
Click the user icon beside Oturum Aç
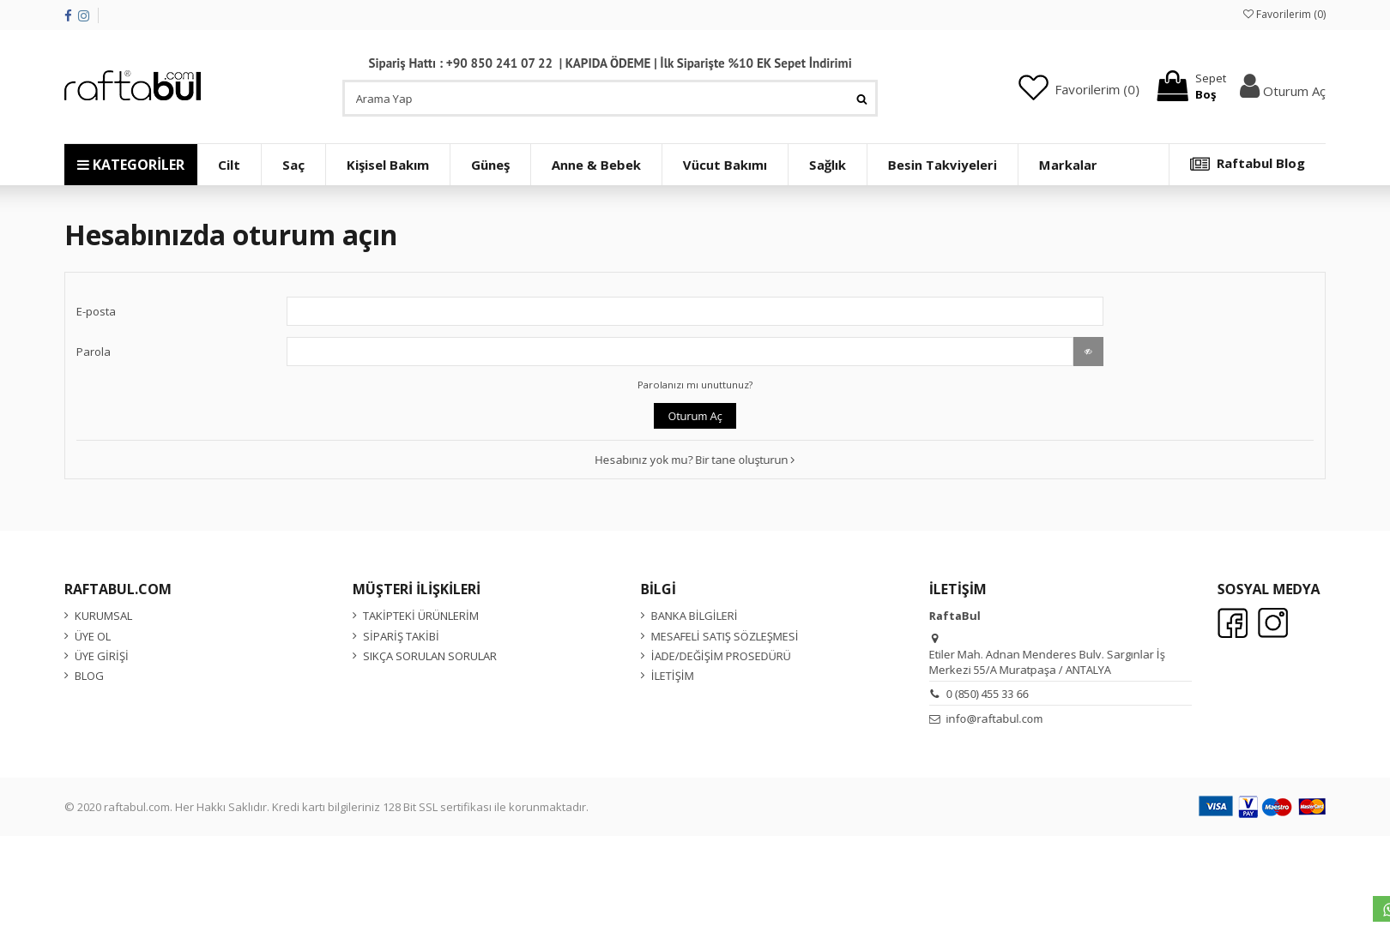1249,87
